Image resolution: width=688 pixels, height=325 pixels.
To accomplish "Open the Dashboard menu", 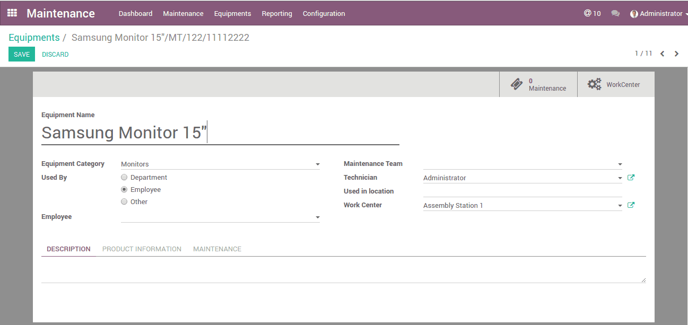I will pos(135,14).
